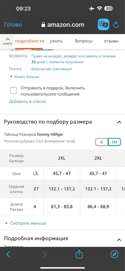Open the Безопасная транзакция link
Screen dimensions: 125x271
point(51,69)
